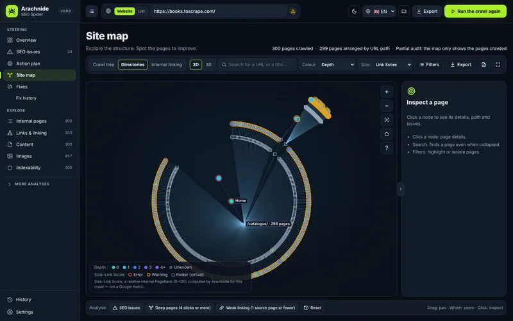Screen dimensions: 513x321
Task: Click the zoom out minus icon on map
Action: [x=387, y=106]
